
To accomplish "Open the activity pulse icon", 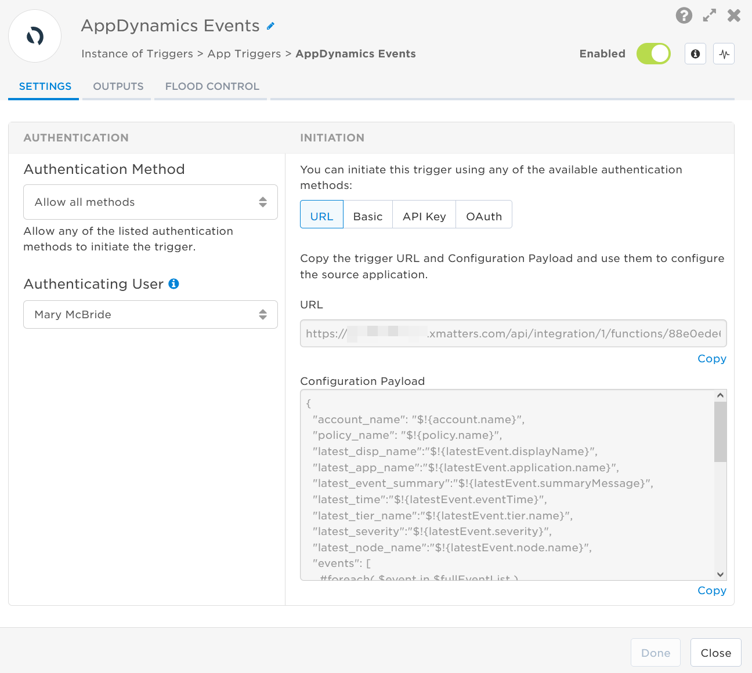I will point(724,54).
